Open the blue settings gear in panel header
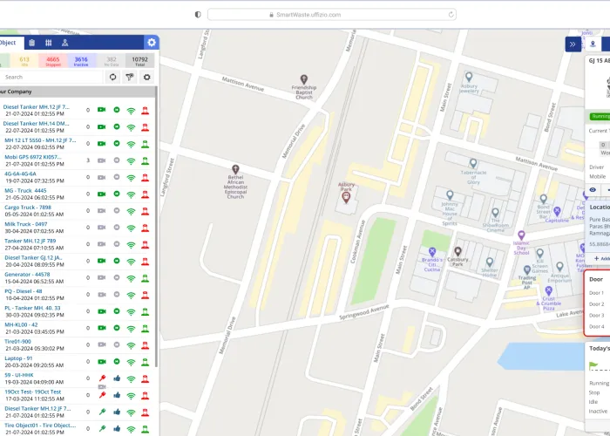The height and width of the screenshot is (436, 610). coord(152,43)
